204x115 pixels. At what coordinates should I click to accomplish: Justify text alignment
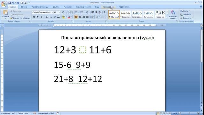[87, 17]
